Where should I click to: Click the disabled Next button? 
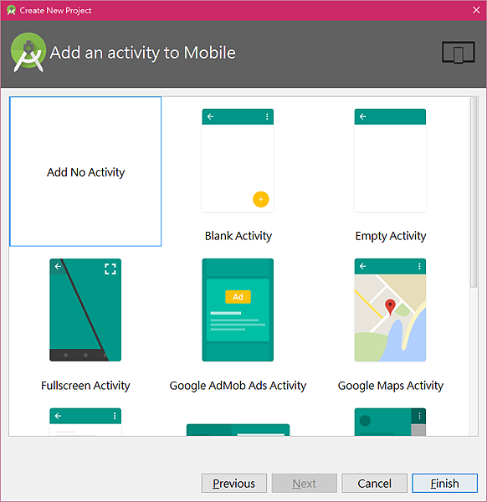click(x=305, y=483)
